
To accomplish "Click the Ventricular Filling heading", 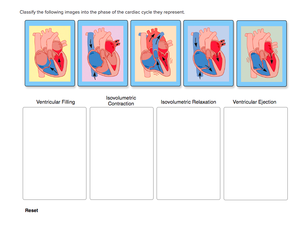I will click(56, 102).
